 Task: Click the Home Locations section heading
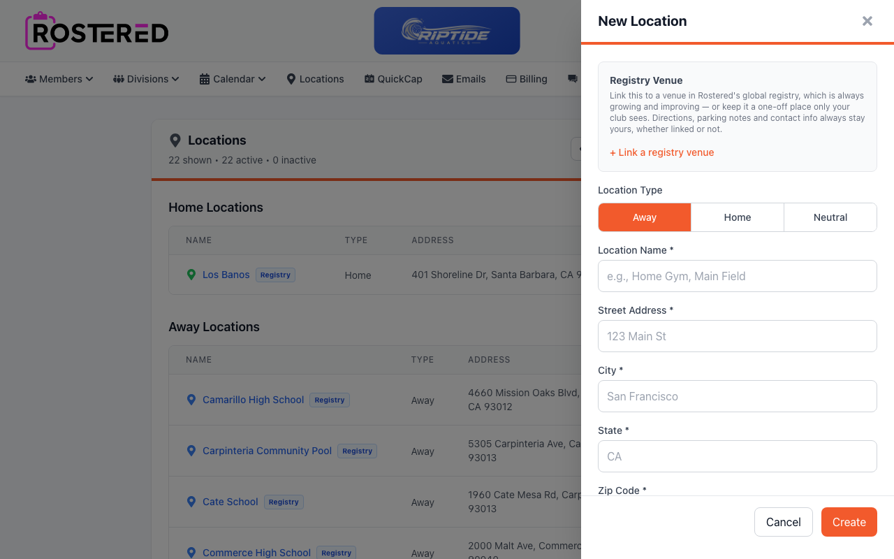click(216, 208)
